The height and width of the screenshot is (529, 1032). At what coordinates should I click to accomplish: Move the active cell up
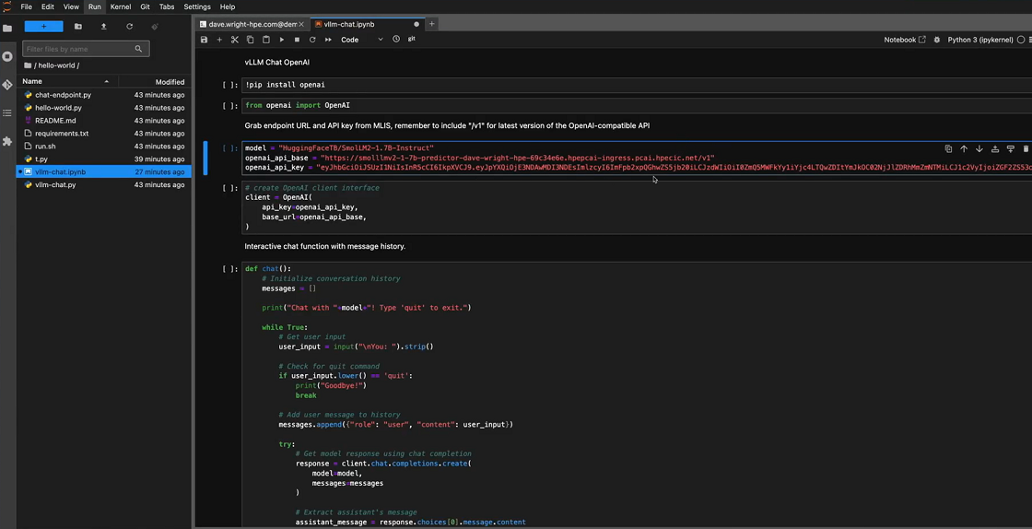coord(964,149)
